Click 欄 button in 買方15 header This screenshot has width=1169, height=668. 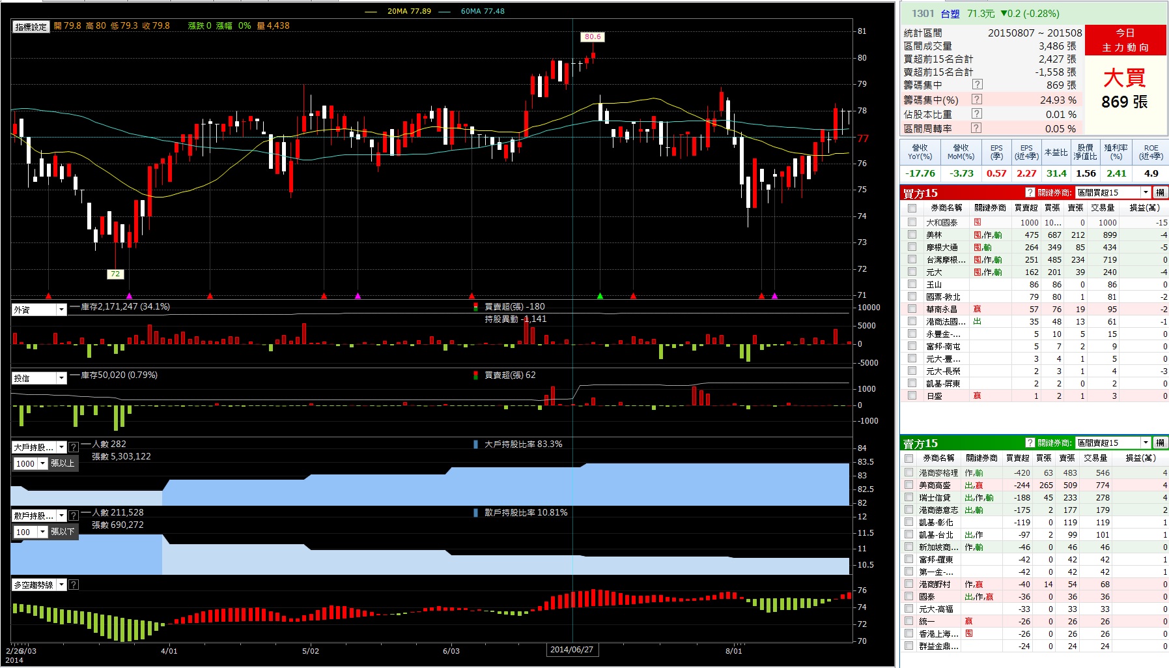1160,192
